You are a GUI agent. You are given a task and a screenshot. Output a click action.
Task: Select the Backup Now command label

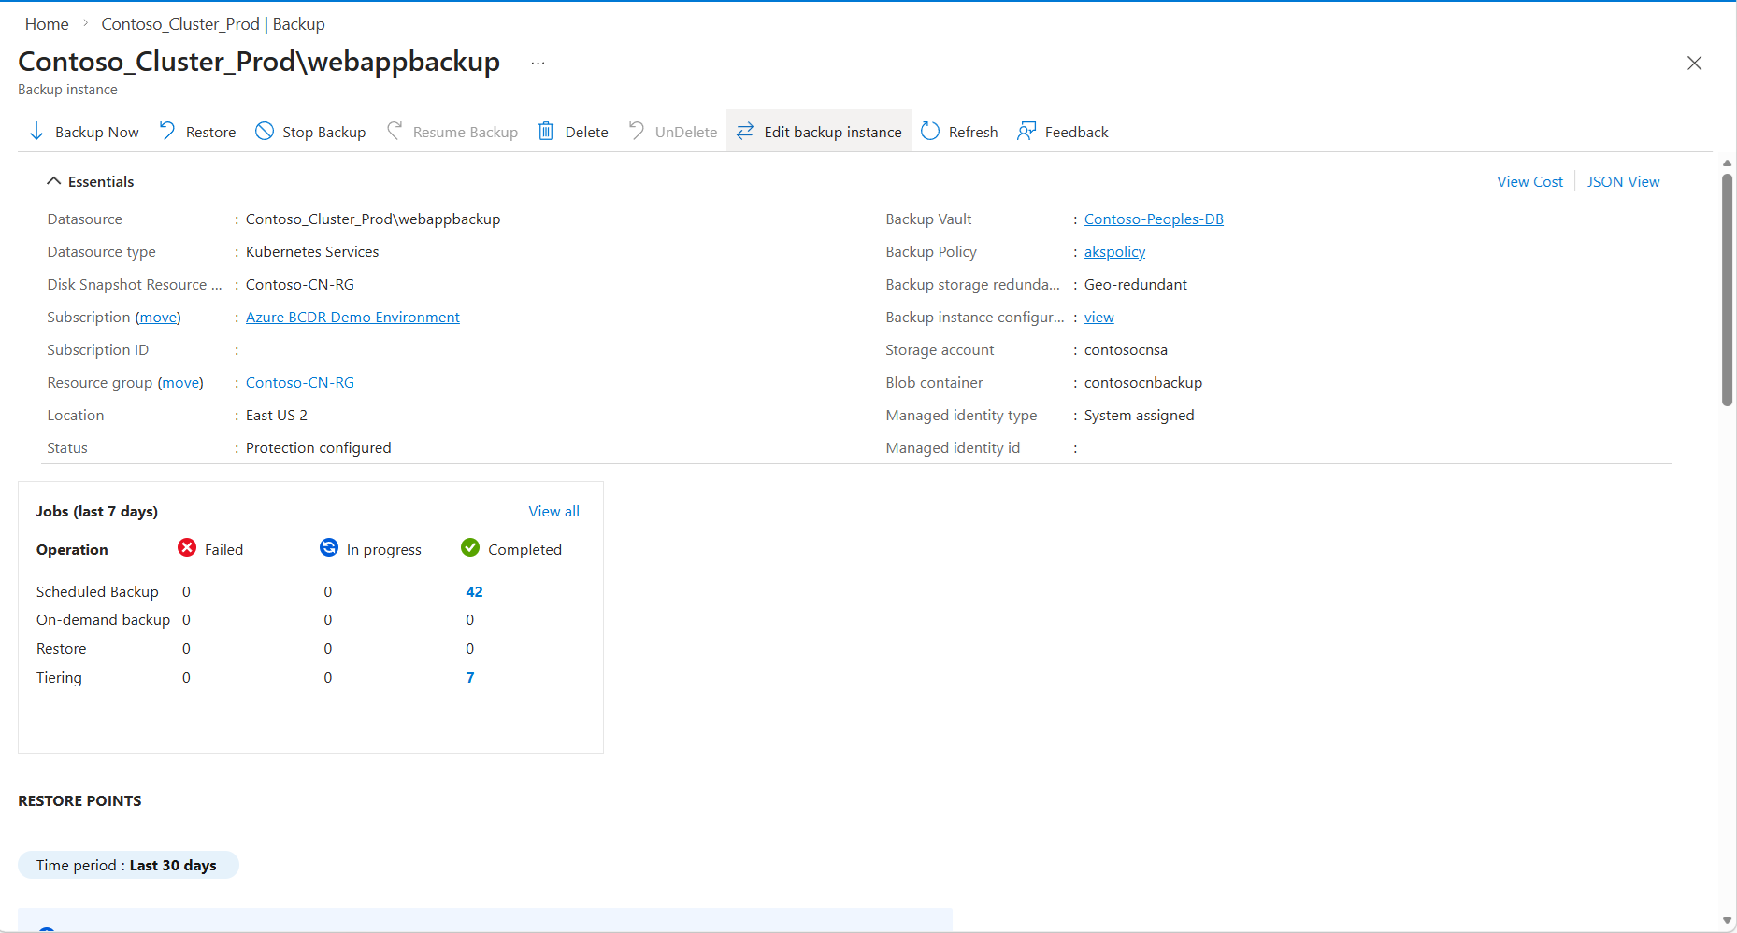pyautogui.click(x=97, y=133)
